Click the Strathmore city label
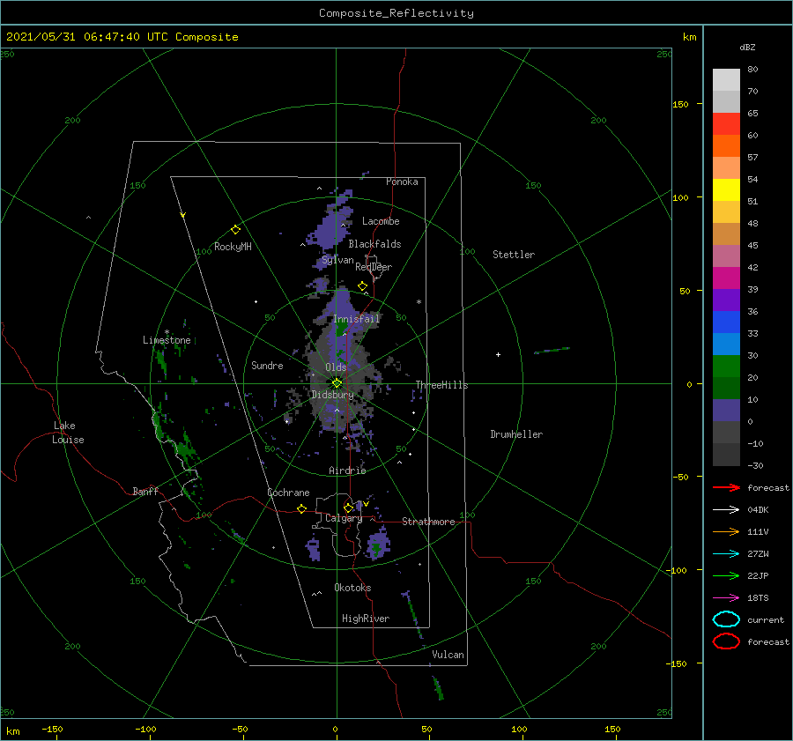The height and width of the screenshot is (741, 793). pos(428,522)
